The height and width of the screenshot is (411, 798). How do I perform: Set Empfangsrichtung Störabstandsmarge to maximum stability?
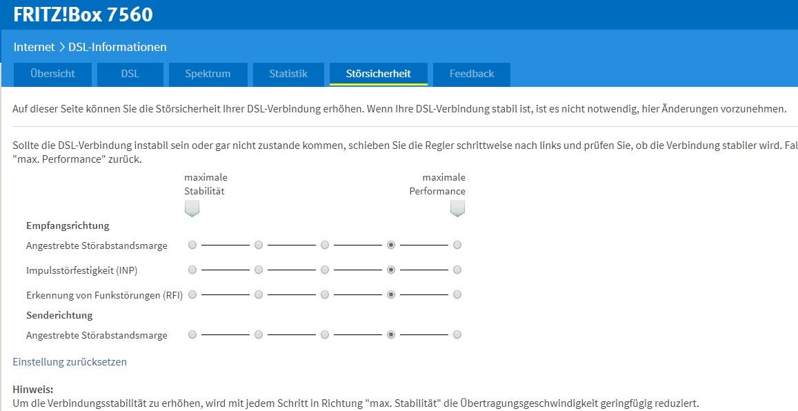[x=192, y=245]
